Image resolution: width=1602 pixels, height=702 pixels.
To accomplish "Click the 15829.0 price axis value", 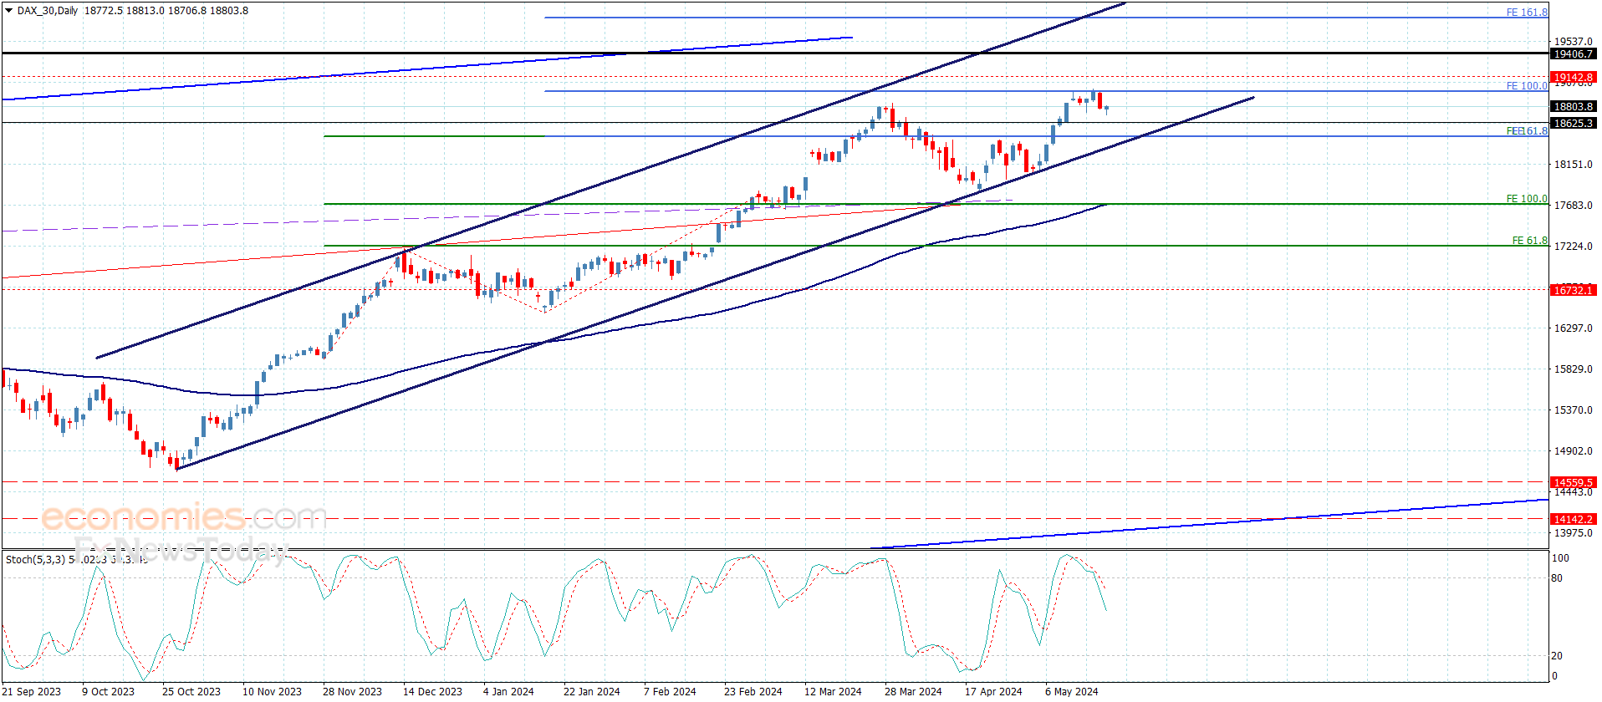I will click(x=1573, y=369).
